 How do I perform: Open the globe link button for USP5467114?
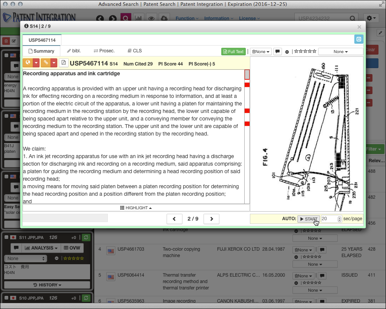coord(28,63)
